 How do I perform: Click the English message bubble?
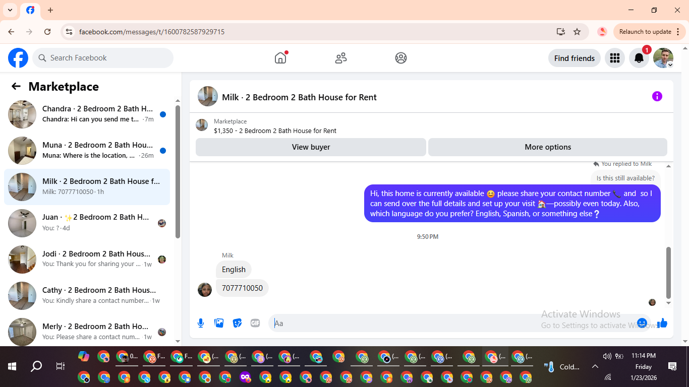234,270
